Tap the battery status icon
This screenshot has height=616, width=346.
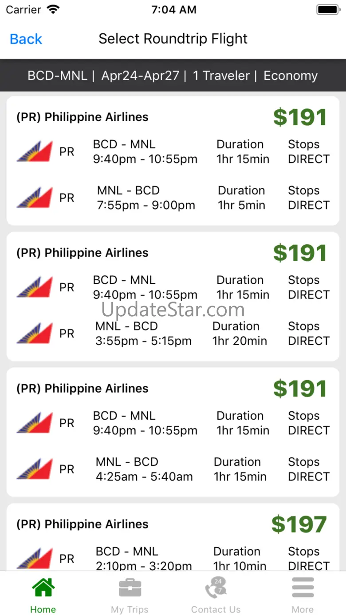click(328, 10)
